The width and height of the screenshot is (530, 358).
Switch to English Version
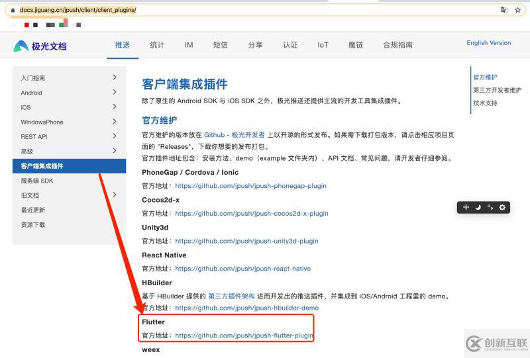point(489,43)
